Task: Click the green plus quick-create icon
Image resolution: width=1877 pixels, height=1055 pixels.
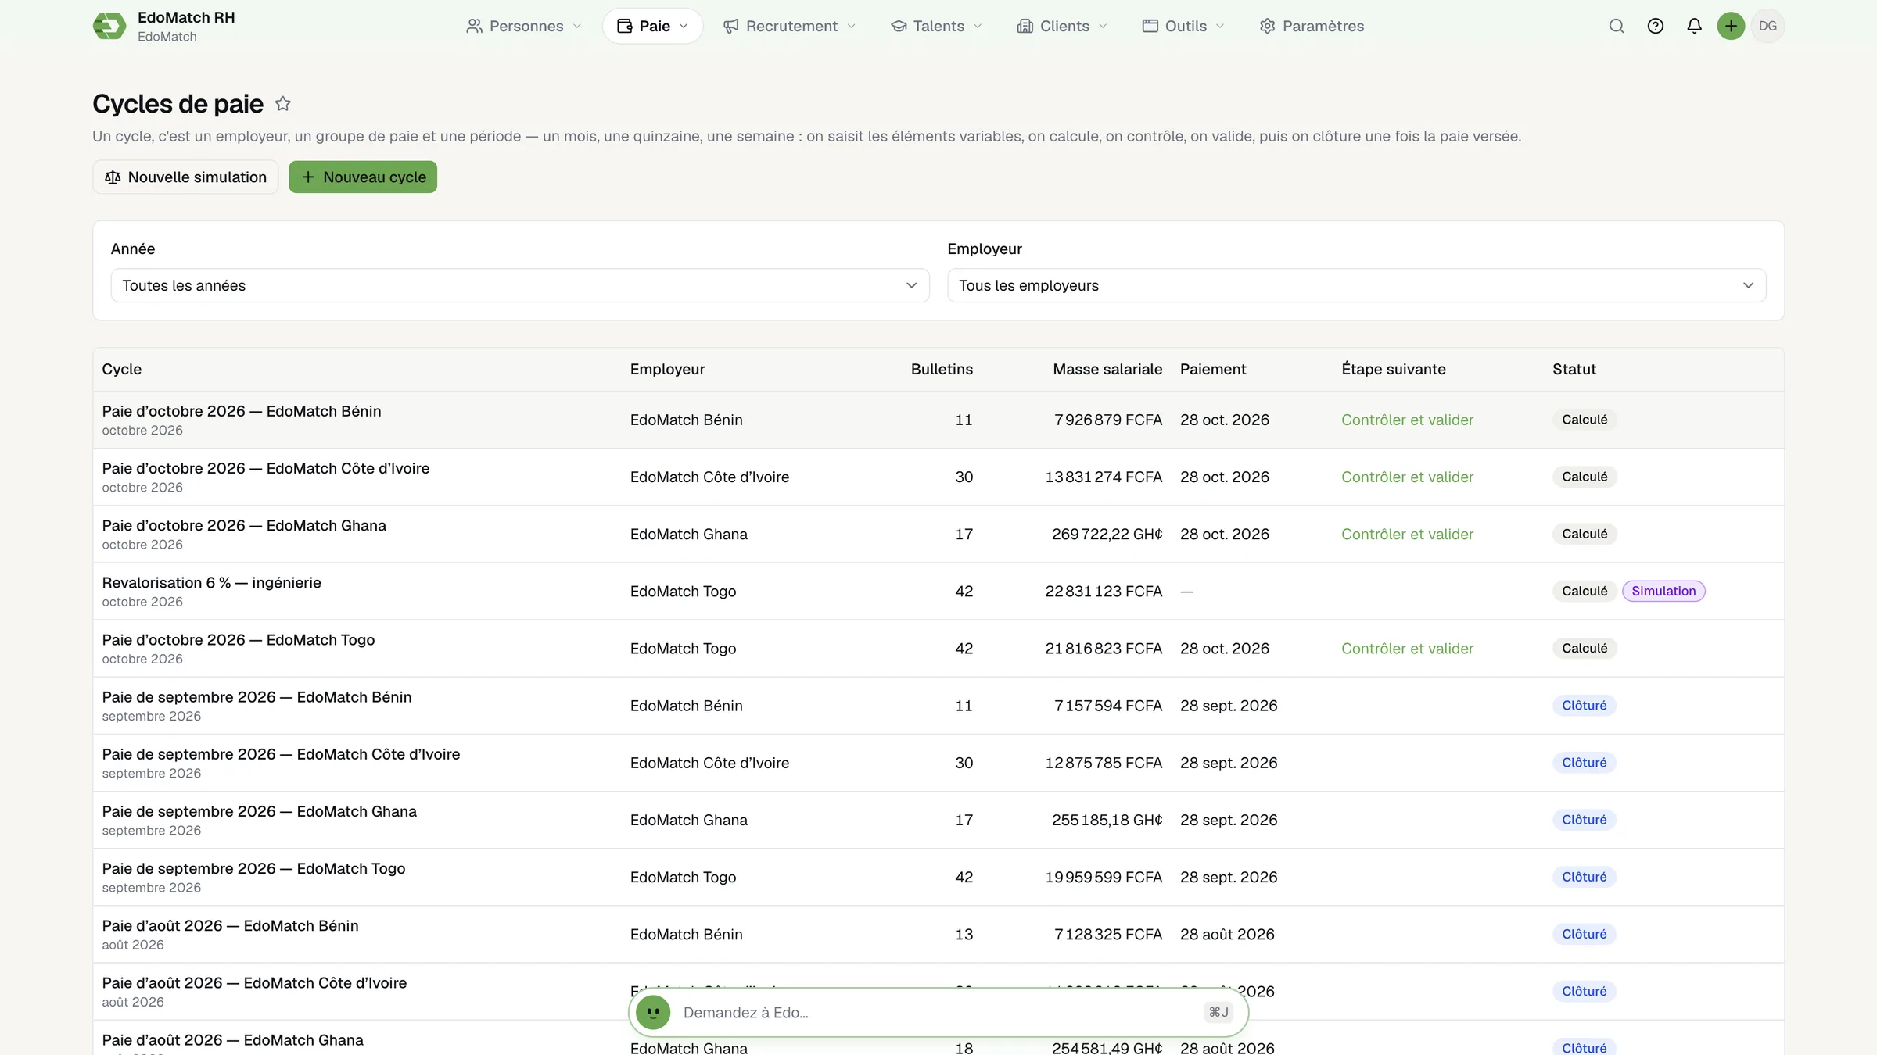Action: tap(1731, 26)
